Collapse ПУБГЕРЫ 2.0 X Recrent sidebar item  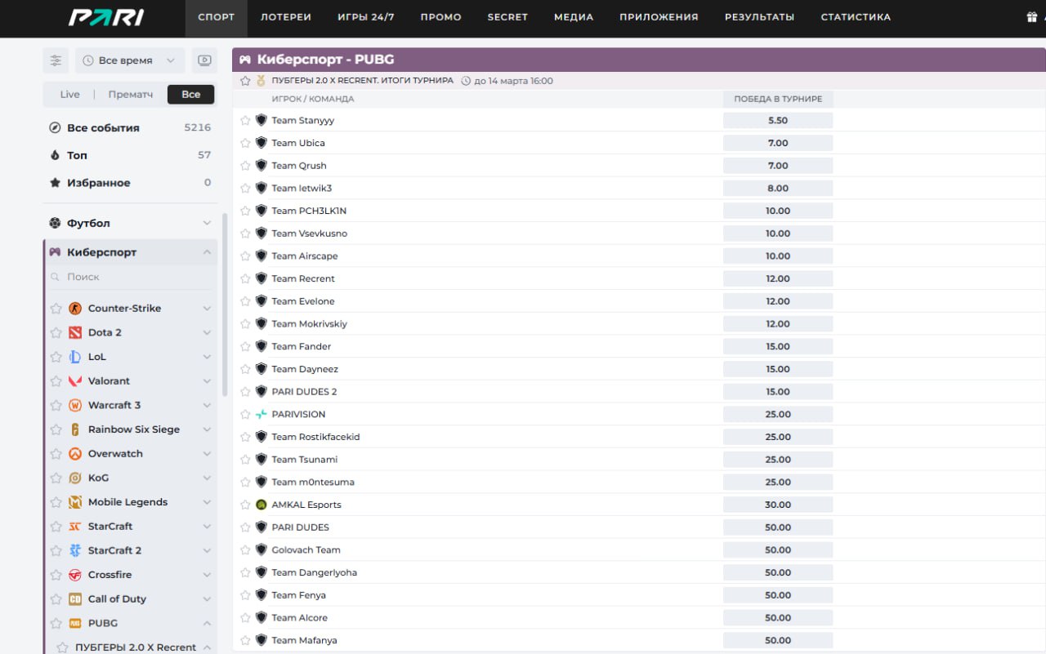207,647
